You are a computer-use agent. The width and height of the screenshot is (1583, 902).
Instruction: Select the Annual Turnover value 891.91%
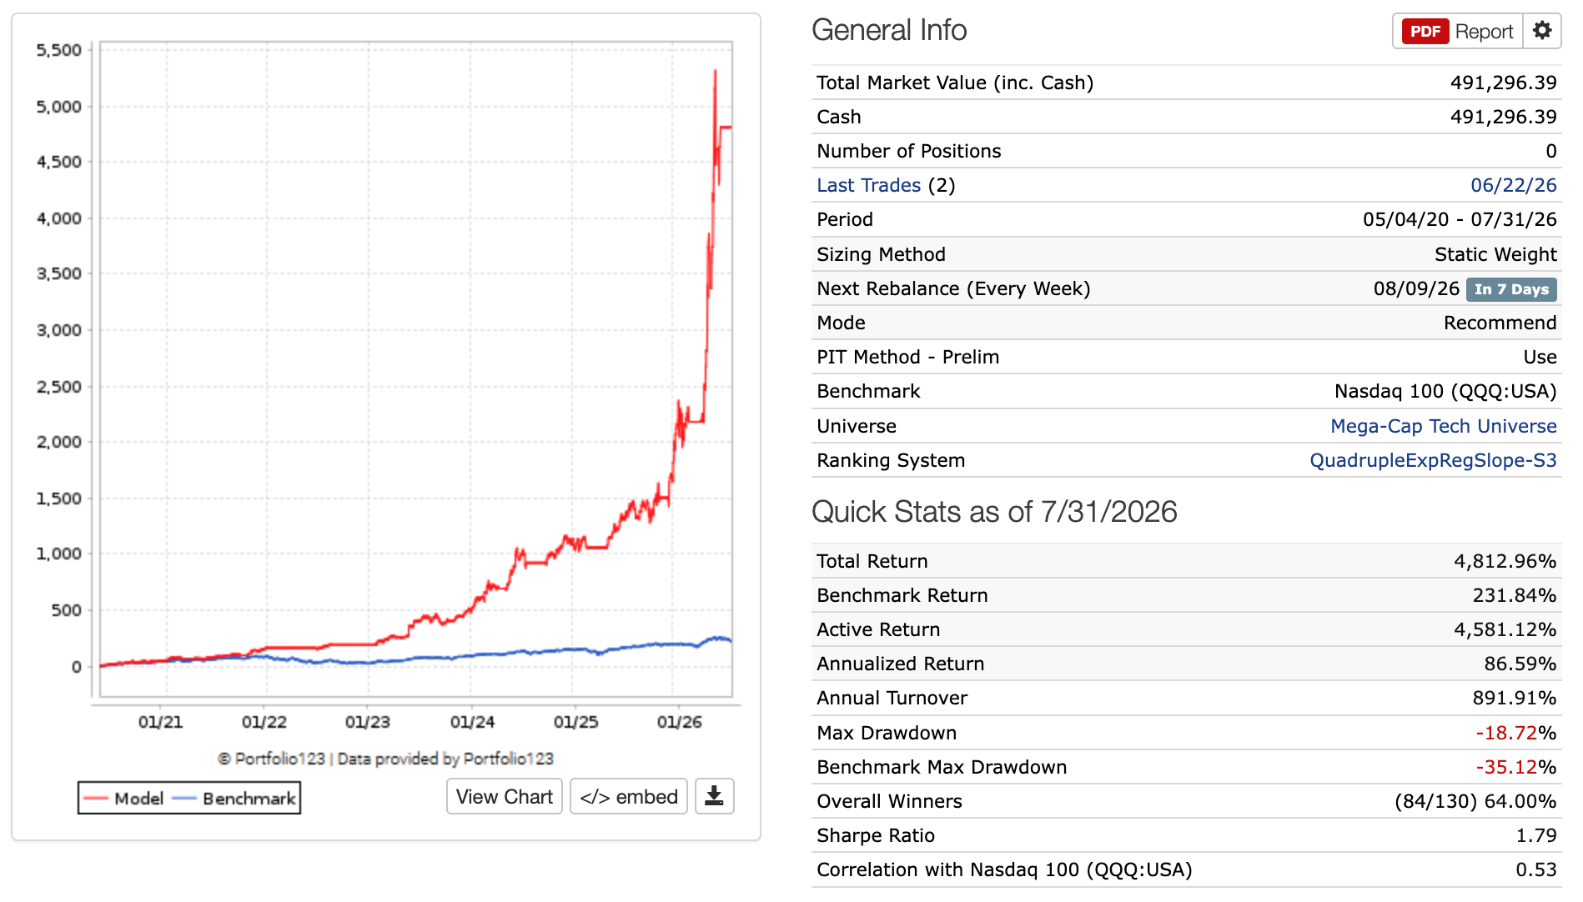coord(1514,698)
